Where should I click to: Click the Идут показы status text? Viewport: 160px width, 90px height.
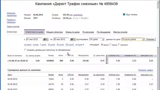[132, 14]
